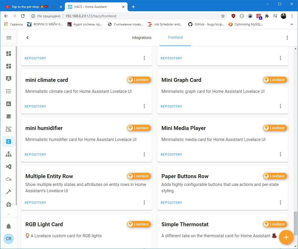Open the options menu on mini climate card
Image resolution: width=298 pixels, height=249 pixels.
tap(144, 106)
